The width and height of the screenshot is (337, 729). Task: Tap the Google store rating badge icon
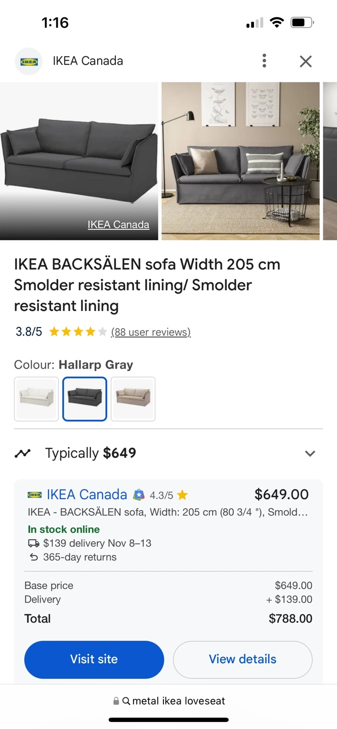coord(139,495)
